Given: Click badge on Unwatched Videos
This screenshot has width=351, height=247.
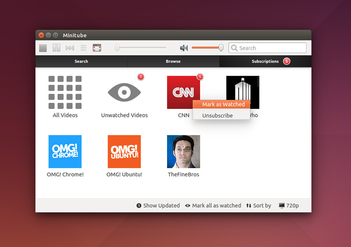Looking at the screenshot, I should tap(140, 77).
